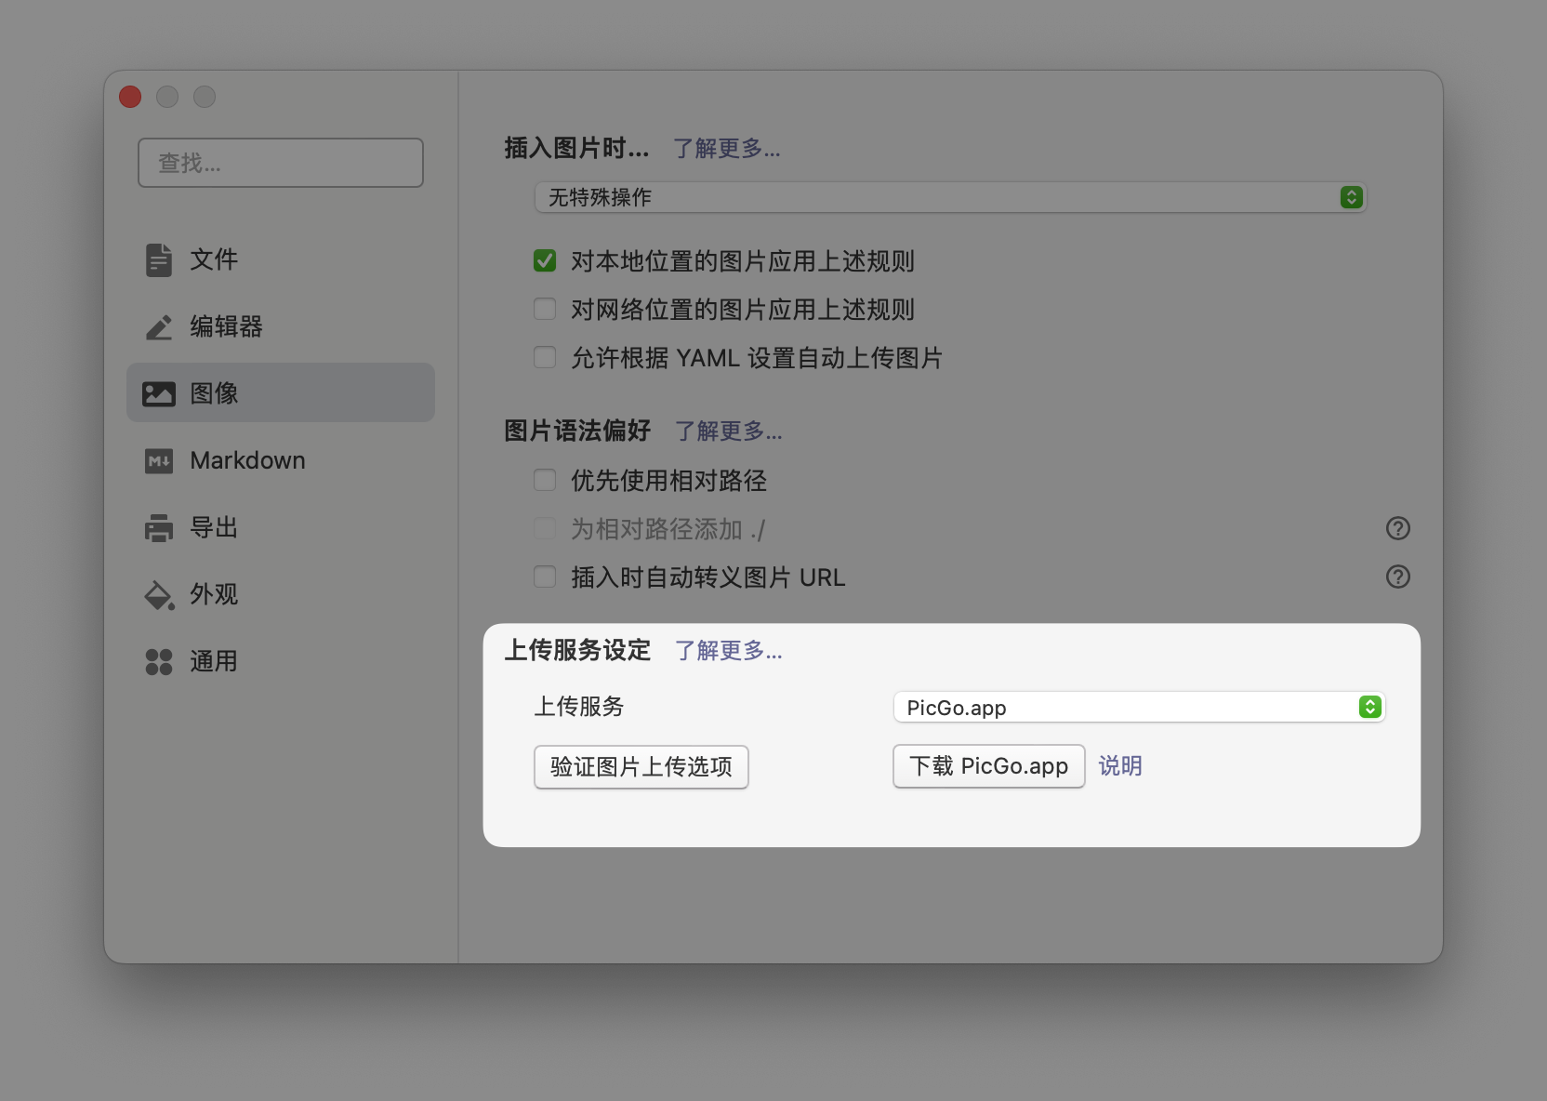Switch to the 通用 settings section

click(213, 661)
